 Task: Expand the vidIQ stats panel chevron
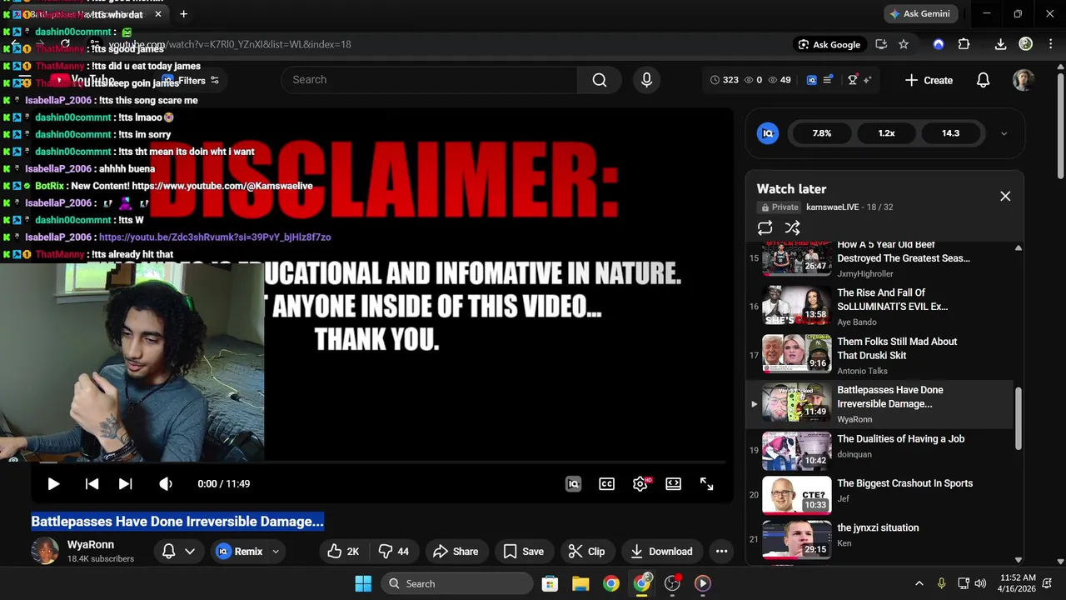(x=1004, y=133)
